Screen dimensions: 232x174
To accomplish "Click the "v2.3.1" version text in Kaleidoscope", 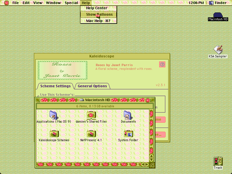I will click(x=160, y=85).
